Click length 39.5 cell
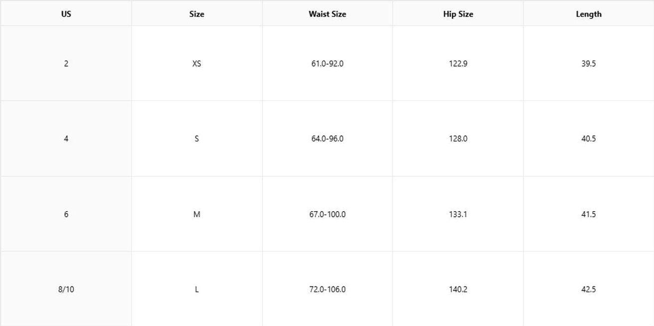The width and height of the screenshot is (654, 326). click(x=589, y=64)
